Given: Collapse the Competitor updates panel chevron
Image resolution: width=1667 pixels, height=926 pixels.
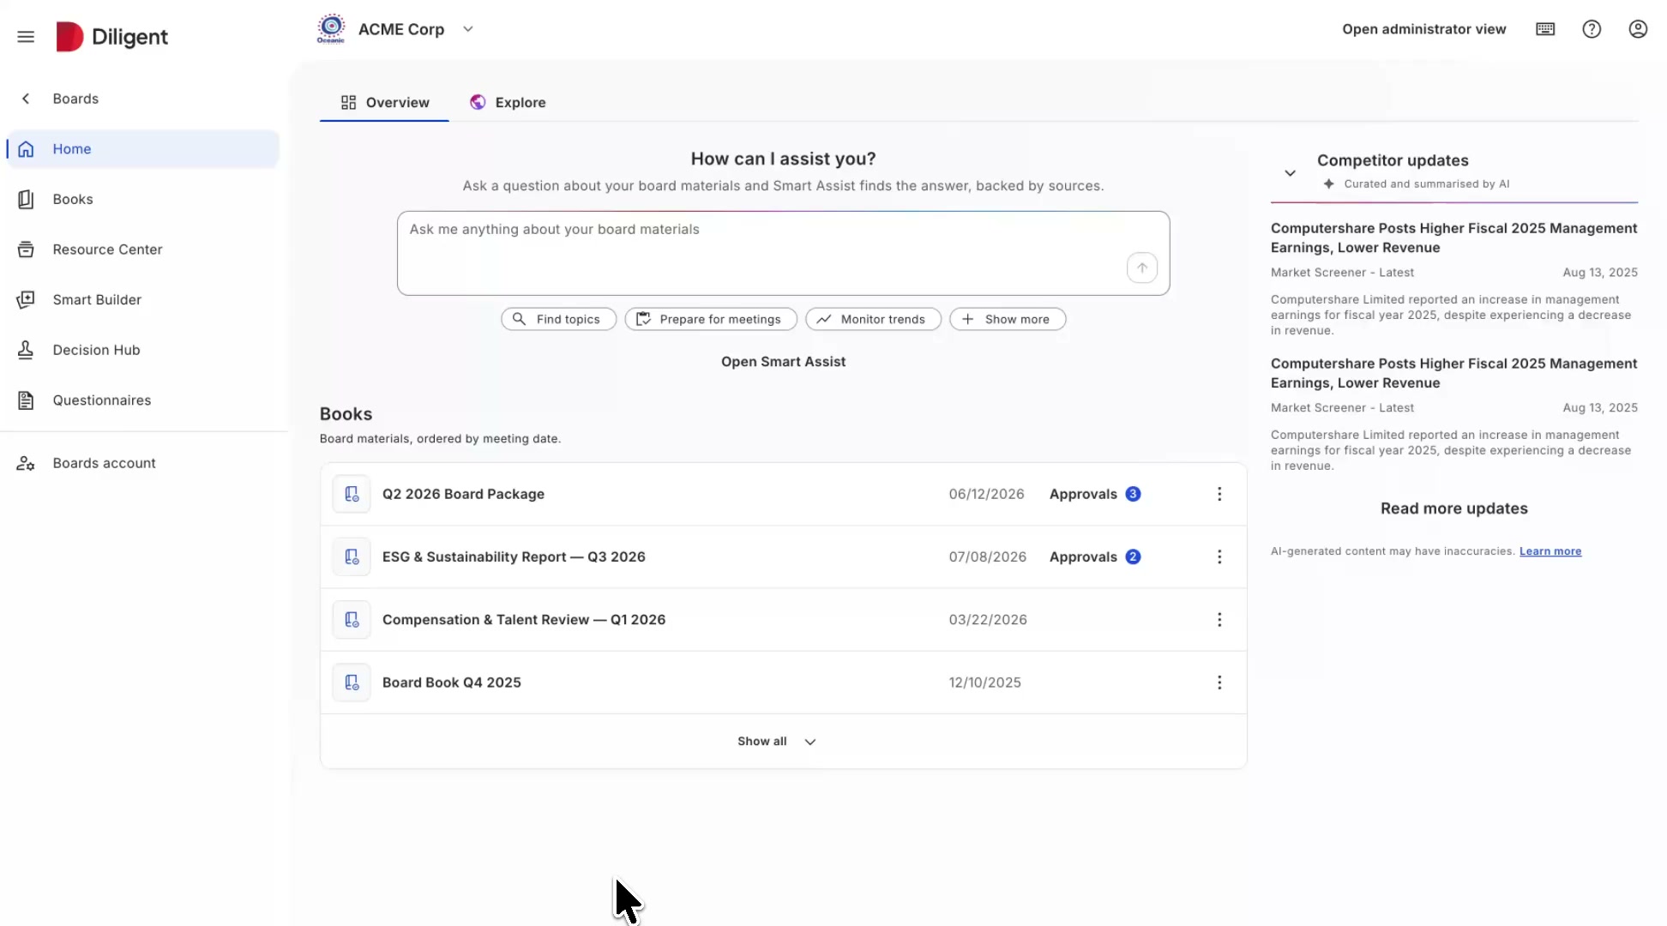Looking at the screenshot, I should click(x=1290, y=173).
